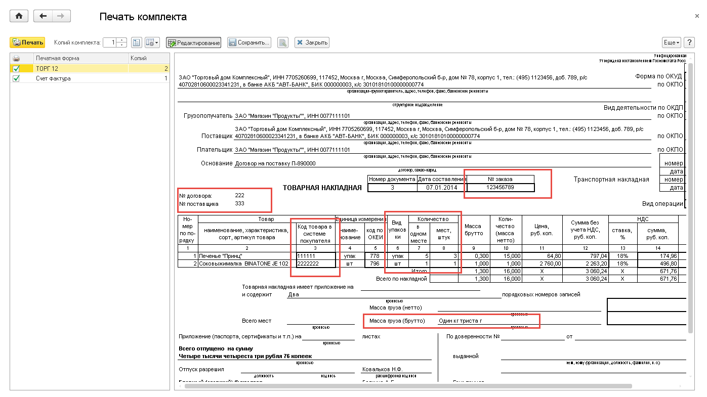Select the Счет фактура row
This screenshot has height=397, width=707.
click(90, 78)
